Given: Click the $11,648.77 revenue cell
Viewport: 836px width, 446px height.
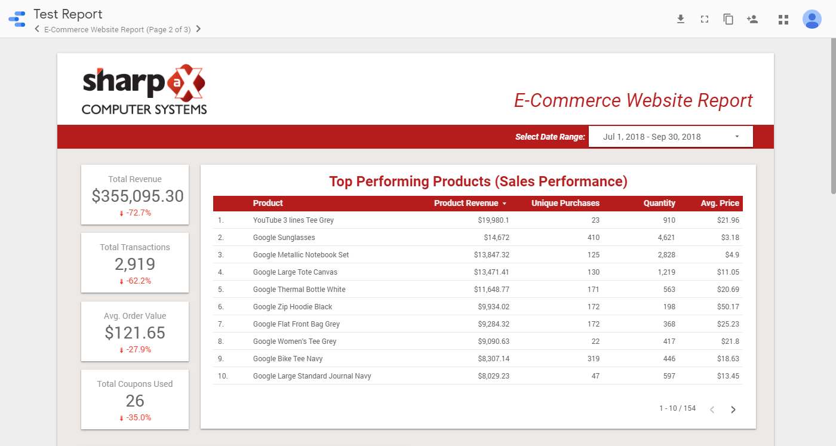Looking at the screenshot, I should click(492, 290).
